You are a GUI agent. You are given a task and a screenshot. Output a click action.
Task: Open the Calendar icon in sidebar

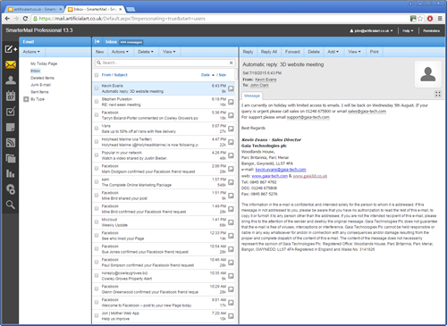[x=11, y=96]
